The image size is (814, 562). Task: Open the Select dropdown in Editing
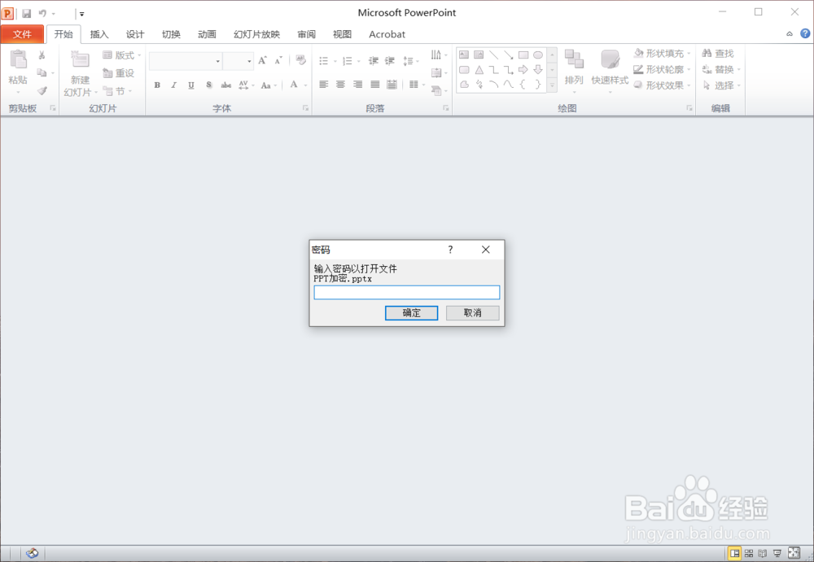[721, 85]
